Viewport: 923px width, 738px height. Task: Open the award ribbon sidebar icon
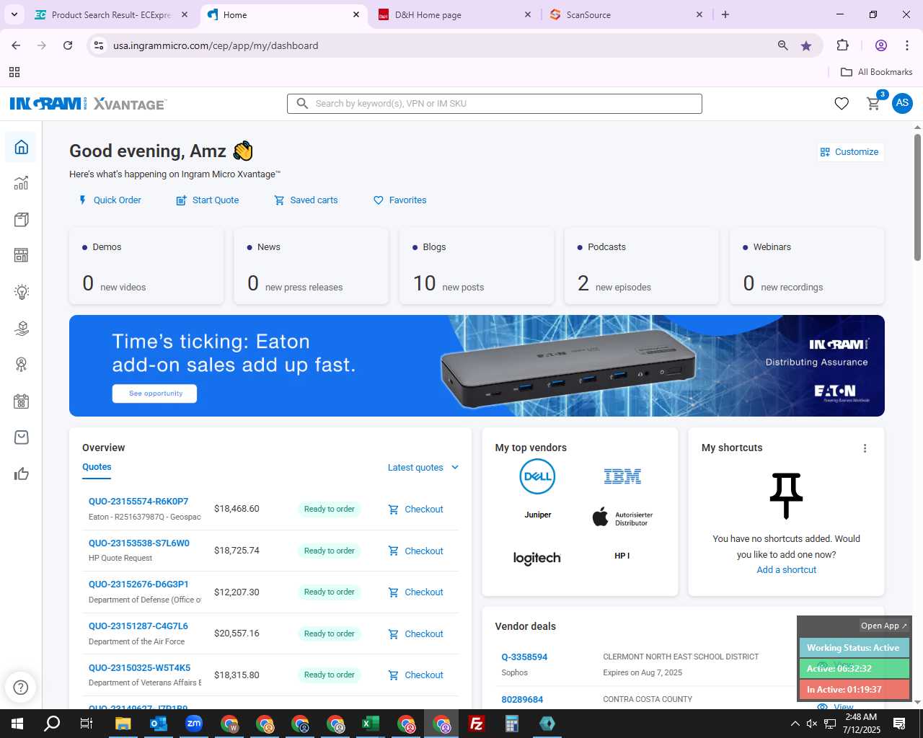pos(22,365)
